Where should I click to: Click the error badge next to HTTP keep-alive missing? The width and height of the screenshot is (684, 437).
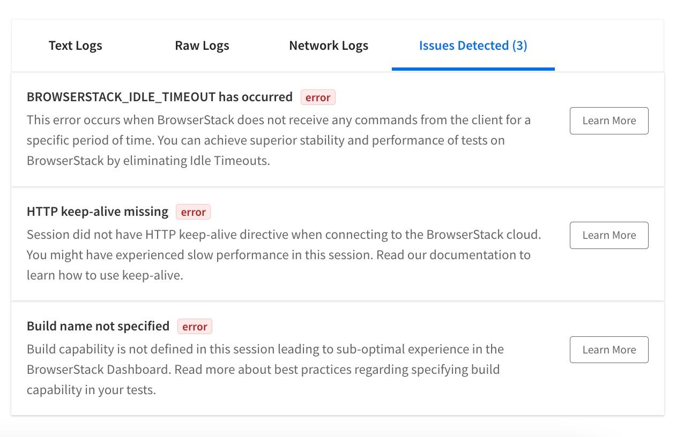[x=193, y=212]
